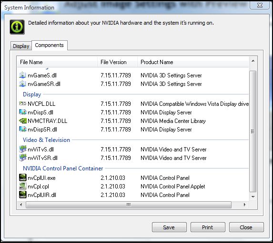Click the nvDispSR.dll file icon

point(22,129)
